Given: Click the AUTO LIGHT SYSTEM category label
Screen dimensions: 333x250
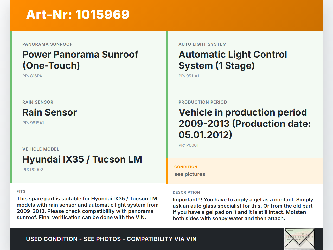Looking at the screenshot, I should pyautogui.click(x=202, y=44).
